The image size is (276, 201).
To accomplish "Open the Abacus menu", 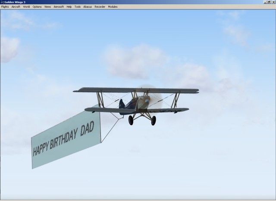I will pos(88,7).
